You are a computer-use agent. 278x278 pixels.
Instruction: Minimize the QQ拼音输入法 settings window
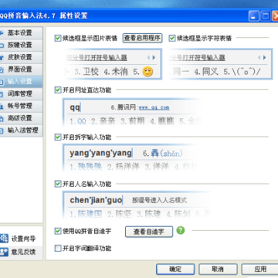(254, 16)
